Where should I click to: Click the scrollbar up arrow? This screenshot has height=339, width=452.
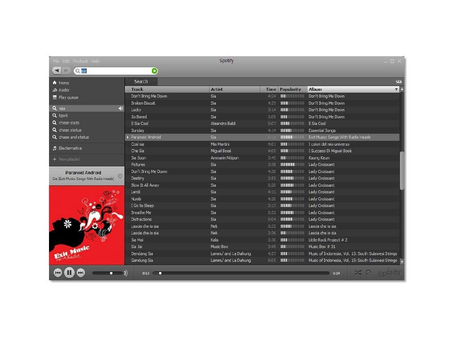click(x=402, y=89)
